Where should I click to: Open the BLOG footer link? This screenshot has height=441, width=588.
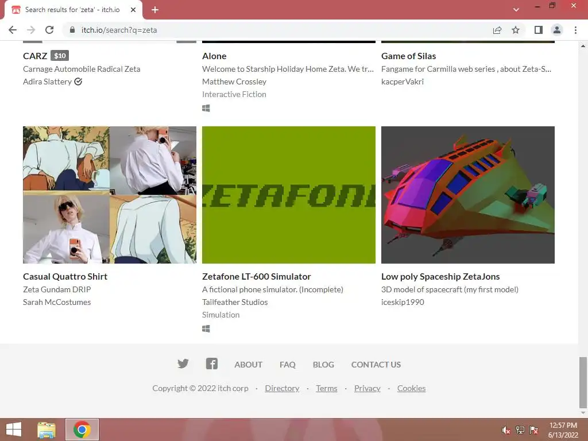(323, 365)
